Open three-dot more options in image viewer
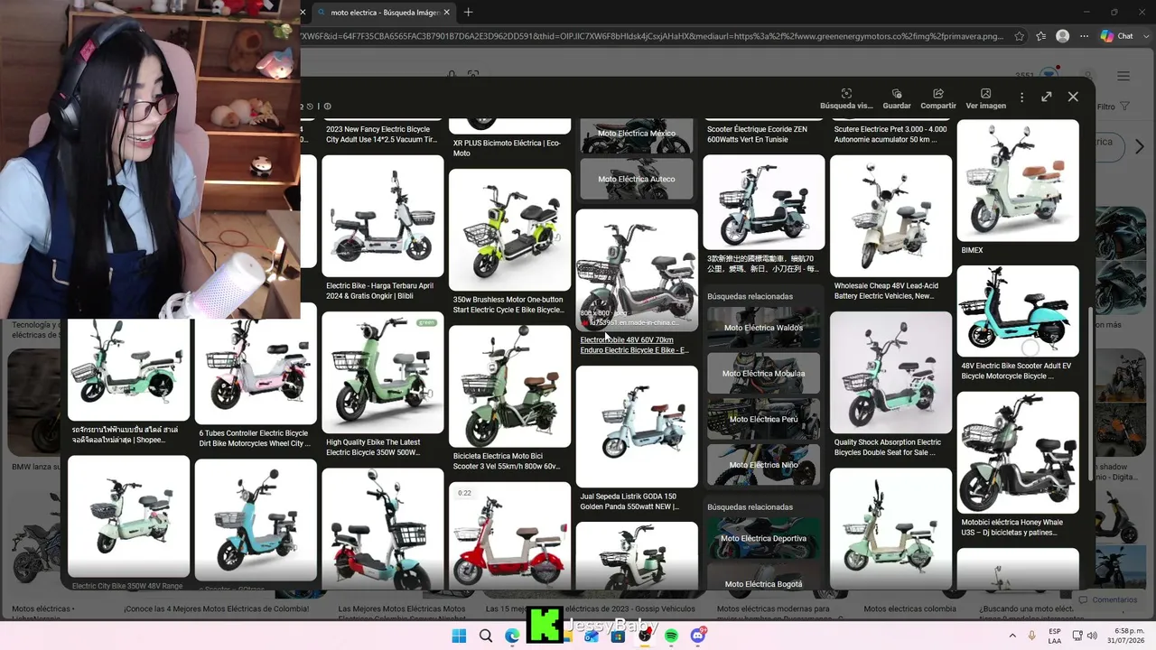The height and width of the screenshot is (650, 1156). [1021, 97]
